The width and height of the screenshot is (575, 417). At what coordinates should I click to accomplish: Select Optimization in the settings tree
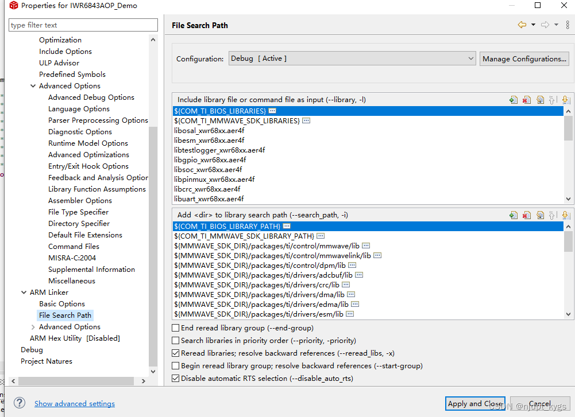[x=60, y=40]
